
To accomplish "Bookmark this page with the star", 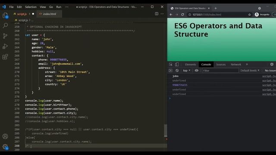I will click(249, 15).
